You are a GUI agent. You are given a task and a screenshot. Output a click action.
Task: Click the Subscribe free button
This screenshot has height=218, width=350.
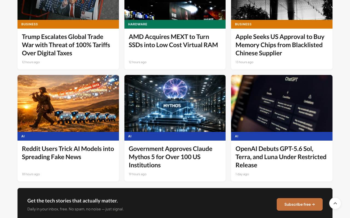(x=300, y=204)
